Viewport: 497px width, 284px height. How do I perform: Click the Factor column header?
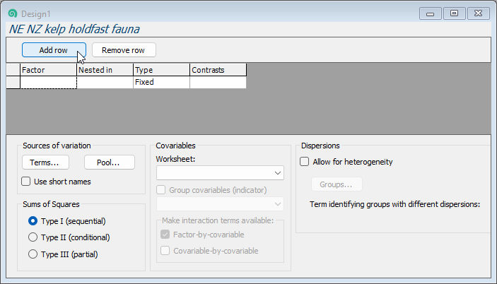(48, 70)
